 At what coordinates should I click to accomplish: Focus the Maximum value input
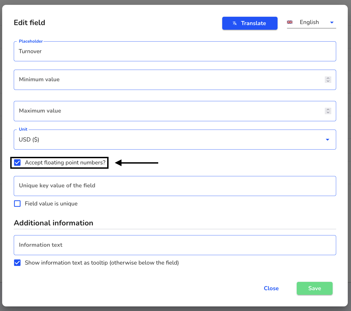(175, 111)
